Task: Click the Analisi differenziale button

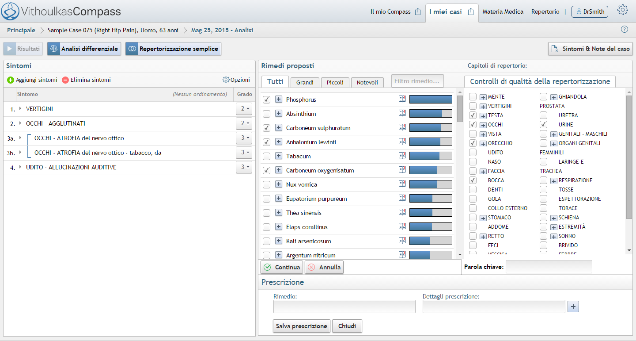Action: coord(84,49)
